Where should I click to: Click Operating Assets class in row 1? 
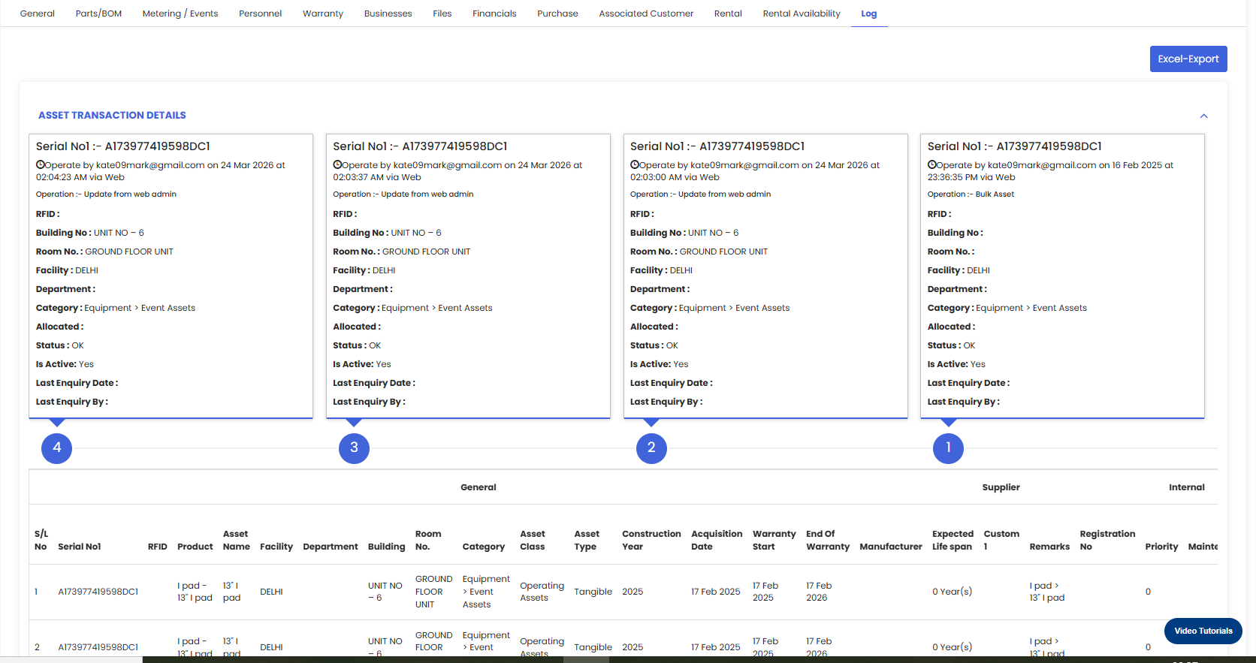pyautogui.click(x=542, y=592)
